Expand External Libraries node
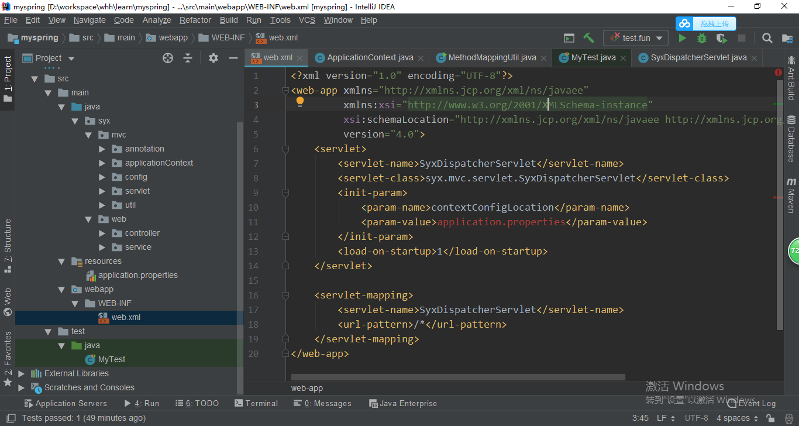799x426 pixels. point(22,373)
